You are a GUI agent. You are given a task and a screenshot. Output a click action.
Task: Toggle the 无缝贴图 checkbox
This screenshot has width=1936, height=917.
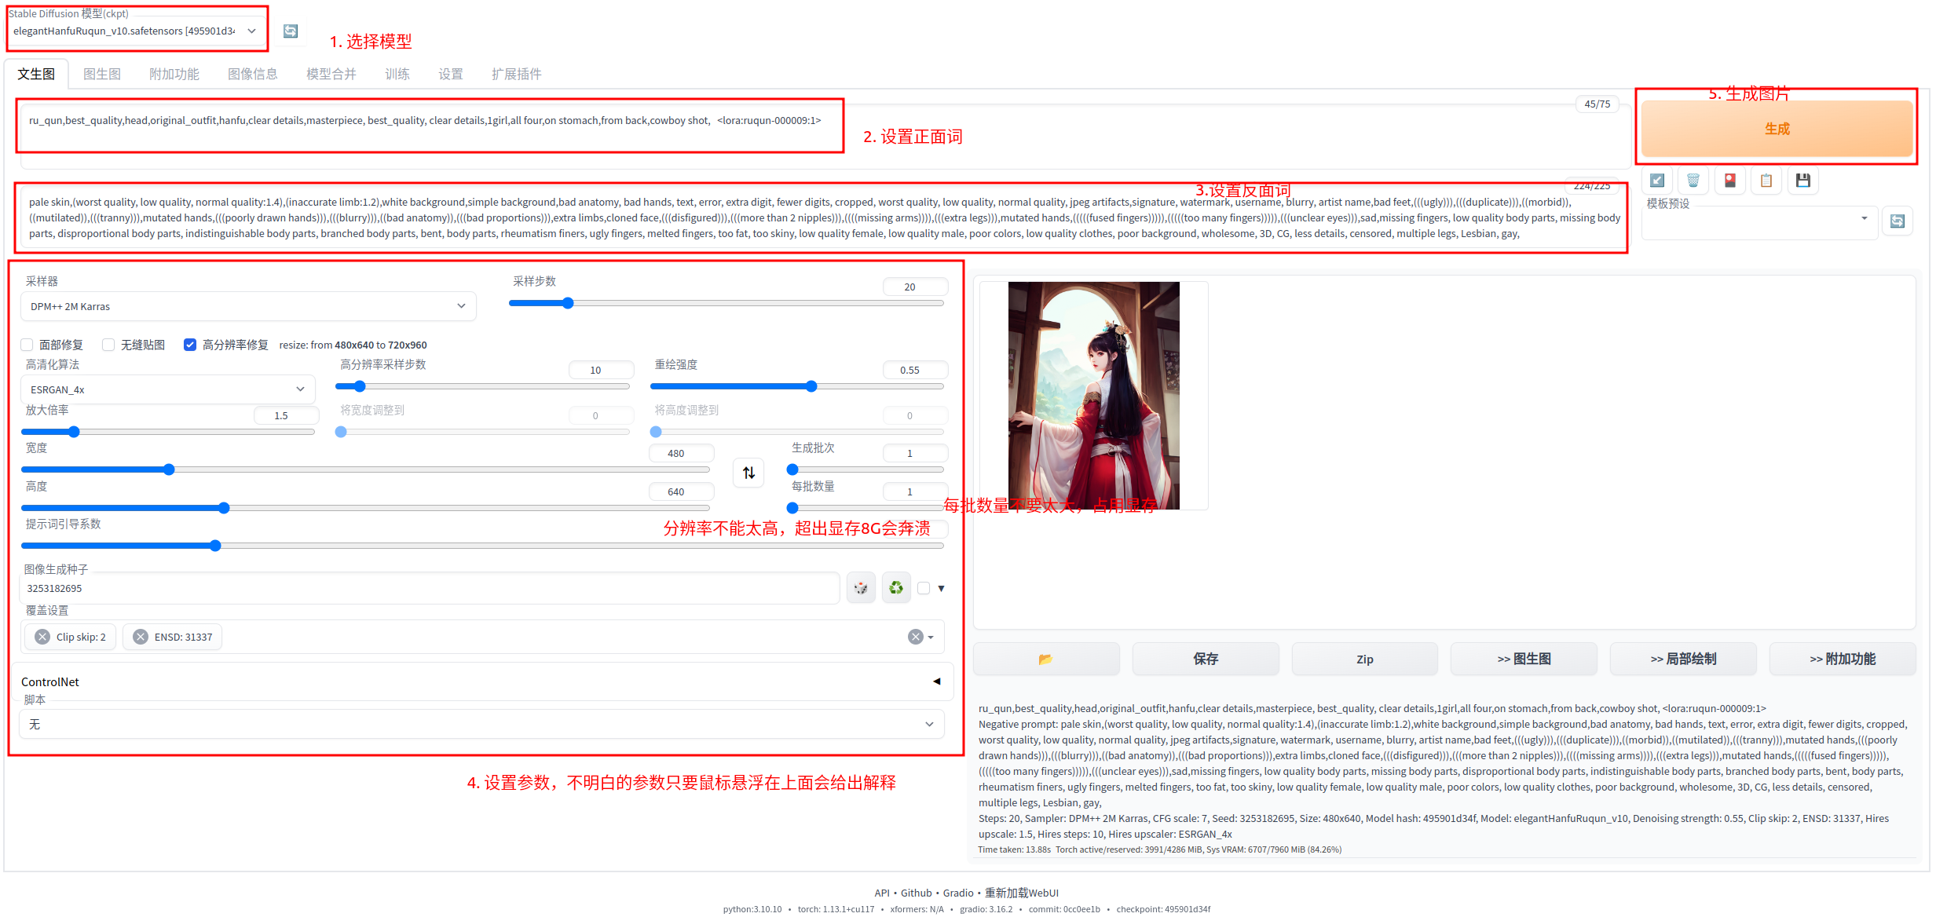[x=109, y=345]
